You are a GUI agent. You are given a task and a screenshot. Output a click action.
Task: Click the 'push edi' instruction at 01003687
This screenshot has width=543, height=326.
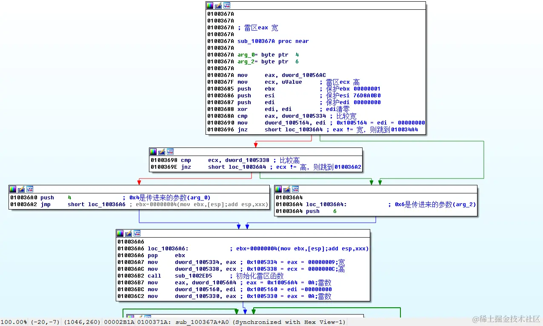coord(256,102)
